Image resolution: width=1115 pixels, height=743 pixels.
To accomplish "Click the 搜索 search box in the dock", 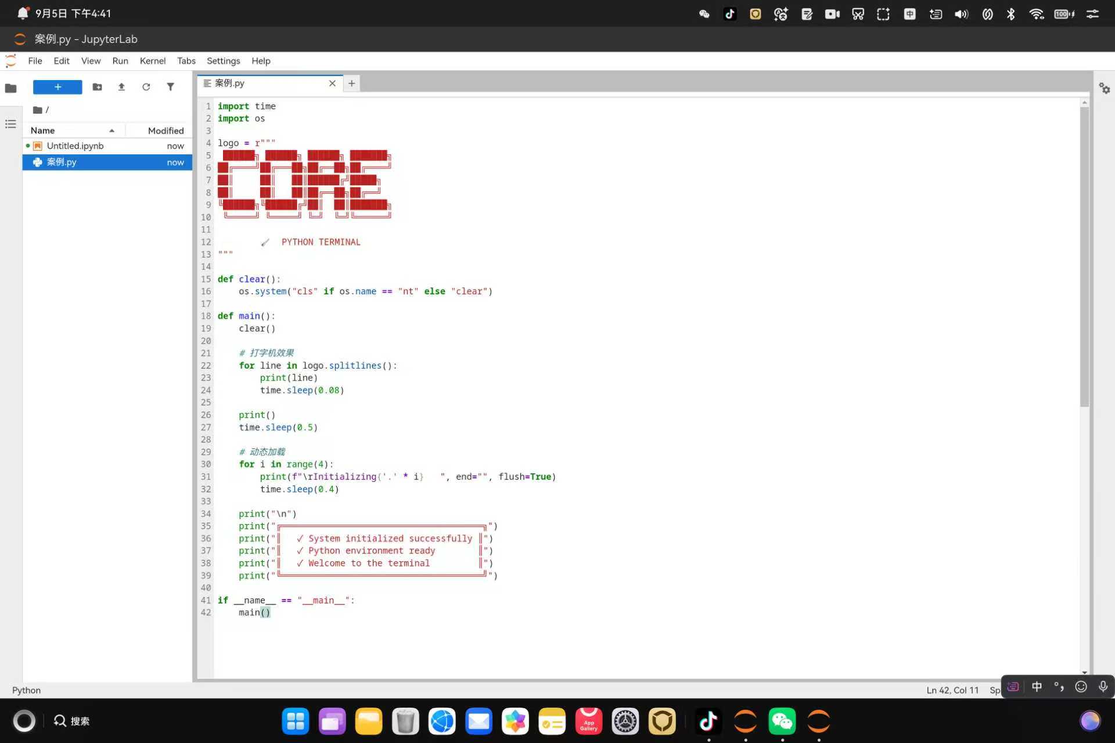I will (71, 721).
